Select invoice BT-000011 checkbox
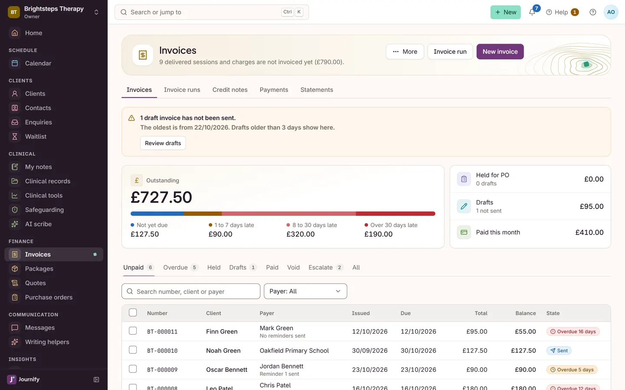The image size is (625, 390). pos(133,331)
